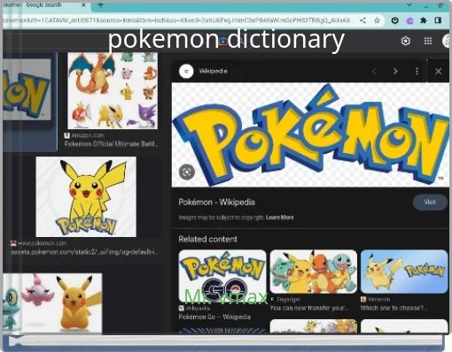Bookmark this page with the star icon
Viewport: 452px width, 352px height.
click(377, 20)
